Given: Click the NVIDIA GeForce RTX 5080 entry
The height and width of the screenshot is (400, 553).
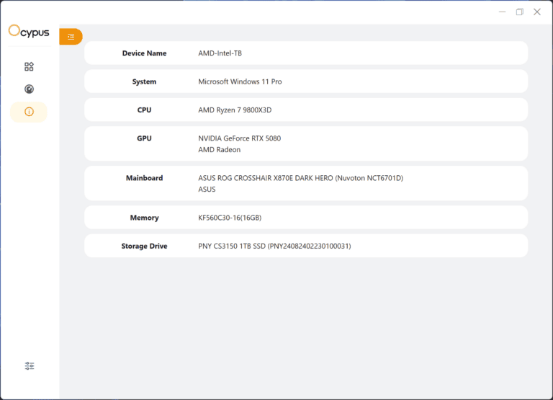Looking at the screenshot, I should coord(239,138).
